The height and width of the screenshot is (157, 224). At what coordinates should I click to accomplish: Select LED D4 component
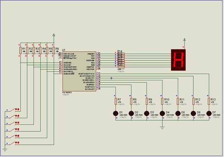pos(162,114)
